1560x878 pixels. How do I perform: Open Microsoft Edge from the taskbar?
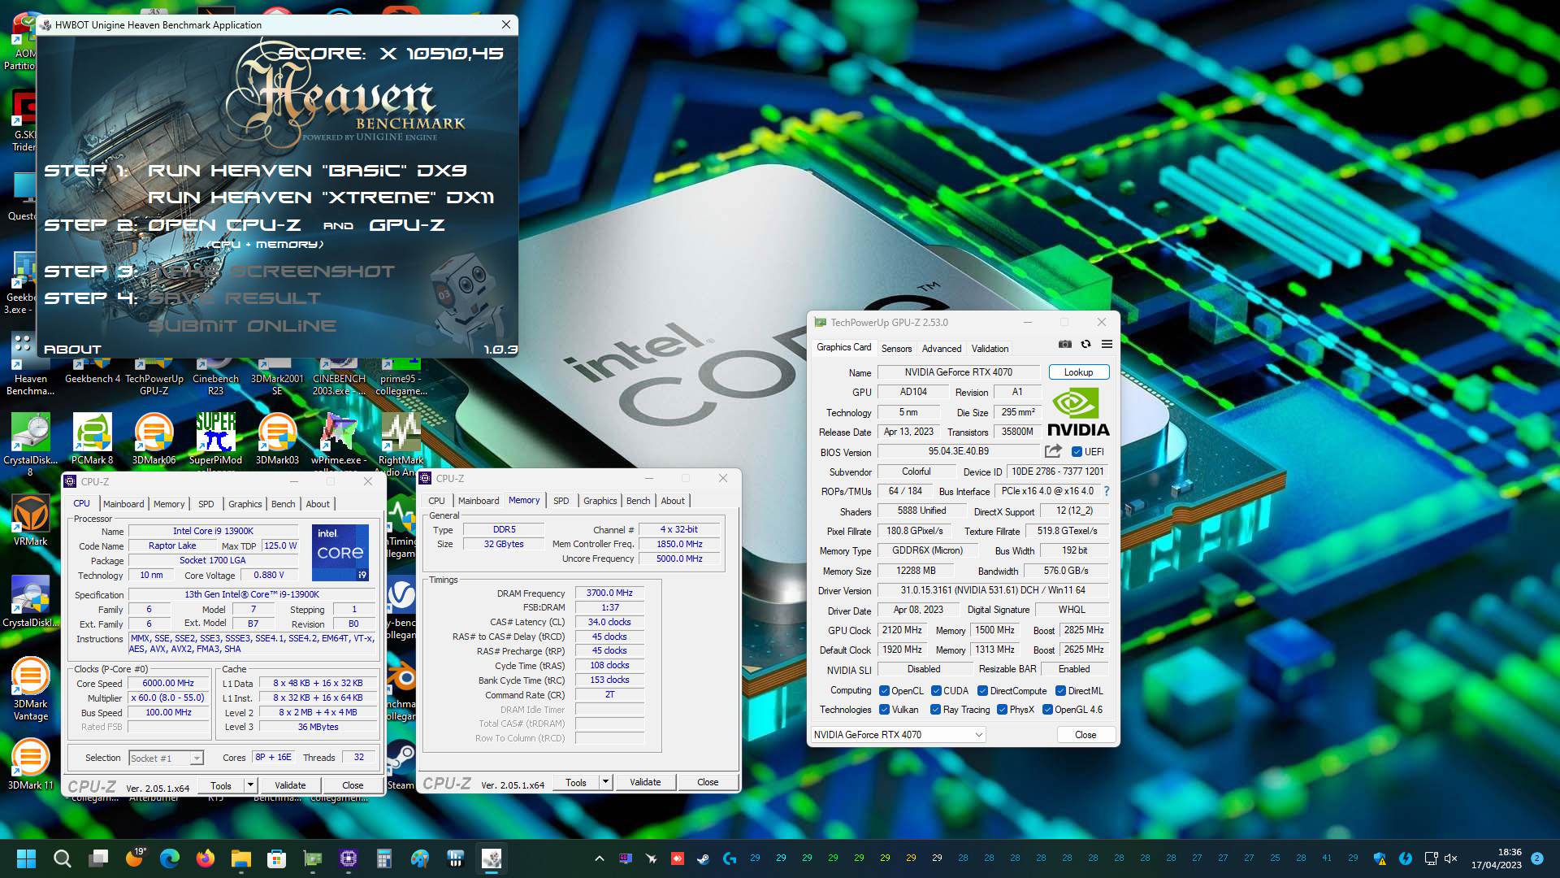point(169,858)
